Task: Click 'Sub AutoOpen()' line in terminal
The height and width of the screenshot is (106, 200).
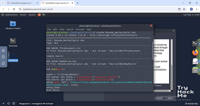Action: click(x=55, y=69)
